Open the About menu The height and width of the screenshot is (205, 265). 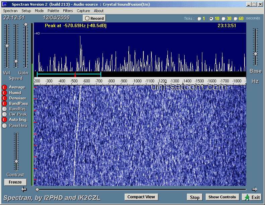click(99, 11)
